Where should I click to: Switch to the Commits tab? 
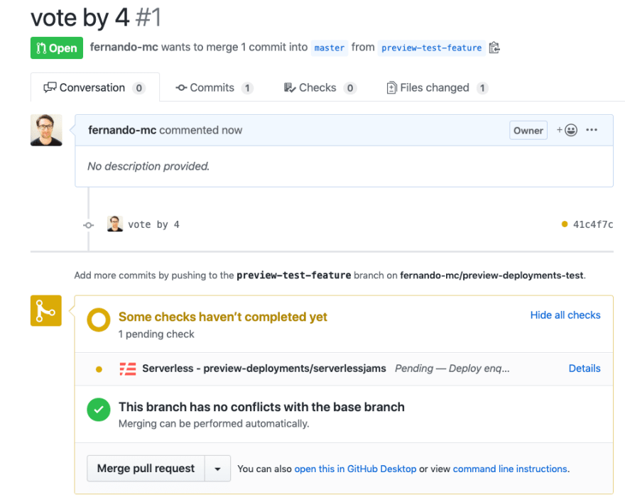click(214, 87)
